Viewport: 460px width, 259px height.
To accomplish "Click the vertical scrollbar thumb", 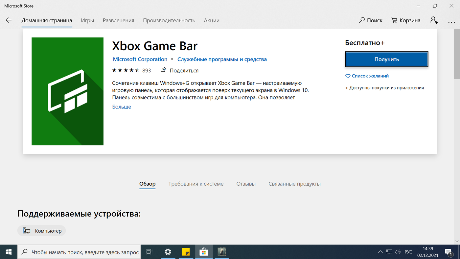I will (x=457, y=54).
